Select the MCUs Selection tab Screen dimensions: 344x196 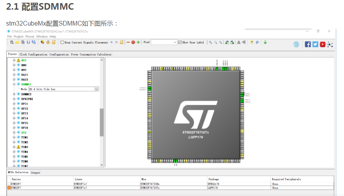point(18,172)
